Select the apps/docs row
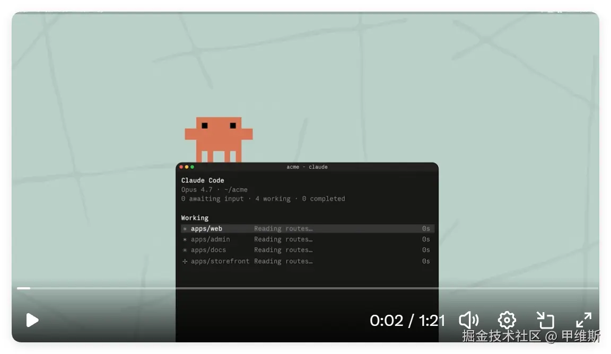Viewport: 611px width, 354px height. pyautogui.click(x=307, y=250)
